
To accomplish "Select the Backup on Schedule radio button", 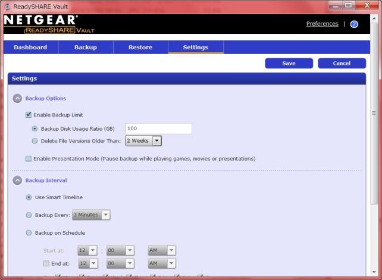I will [29, 233].
